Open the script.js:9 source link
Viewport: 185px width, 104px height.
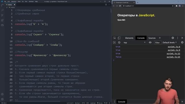[174, 50]
